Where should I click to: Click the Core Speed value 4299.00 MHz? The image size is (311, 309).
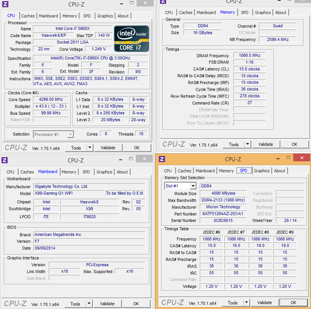[x=51, y=100]
